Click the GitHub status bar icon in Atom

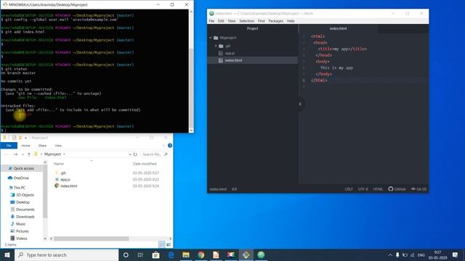(x=397, y=188)
